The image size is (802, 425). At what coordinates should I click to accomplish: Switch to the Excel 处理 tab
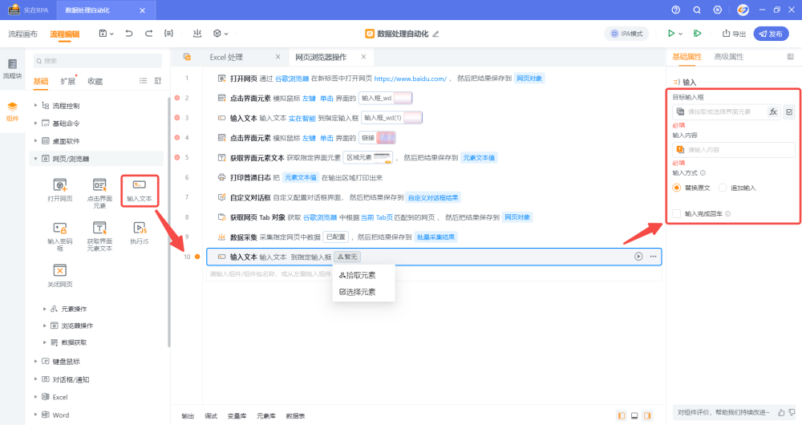pos(226,57)
